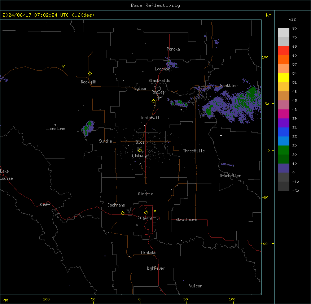The width and height of the screenshot is (311, 304).
Task: Click the yellow station marker near RockyMH
Action: point(90,74)
